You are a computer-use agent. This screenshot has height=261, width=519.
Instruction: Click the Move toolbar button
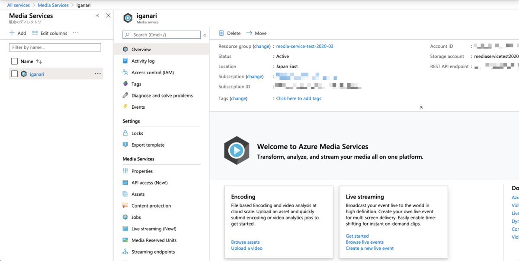(x=256, y=33)
